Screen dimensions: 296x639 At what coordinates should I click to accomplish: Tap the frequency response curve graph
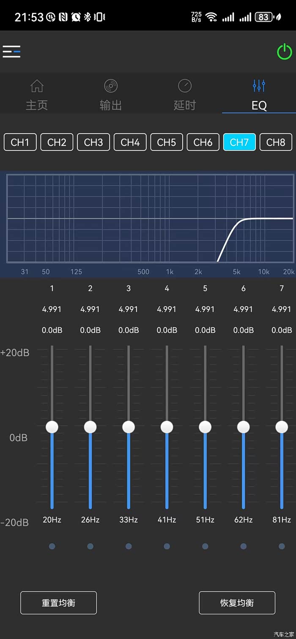tap(150, 219)
